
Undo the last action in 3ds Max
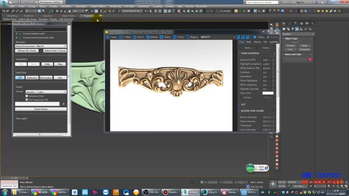click(3, 11)
